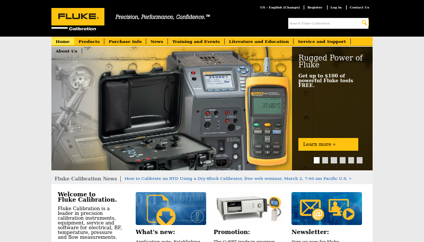Open the News menu
The image size is (424, 242).
(157, 41)
